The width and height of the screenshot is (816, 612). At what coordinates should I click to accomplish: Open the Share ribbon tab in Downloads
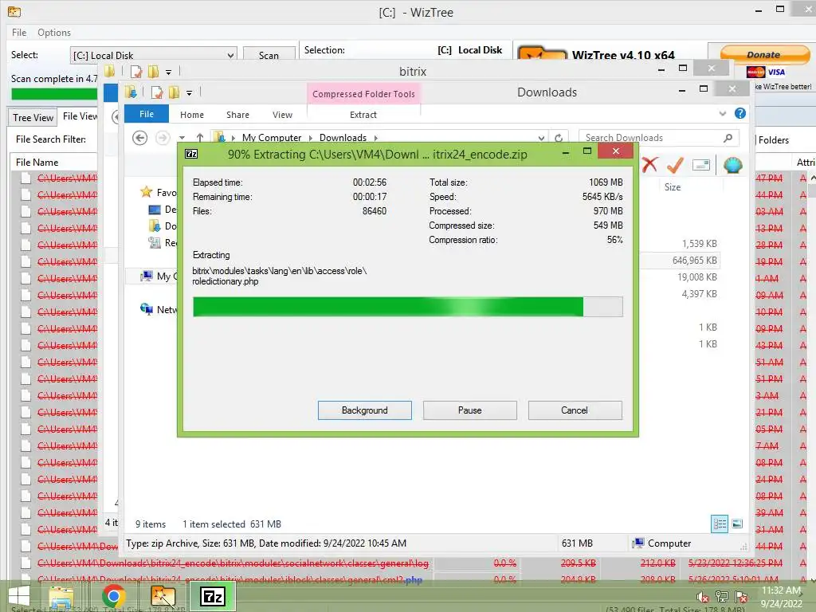pos(237,115)
